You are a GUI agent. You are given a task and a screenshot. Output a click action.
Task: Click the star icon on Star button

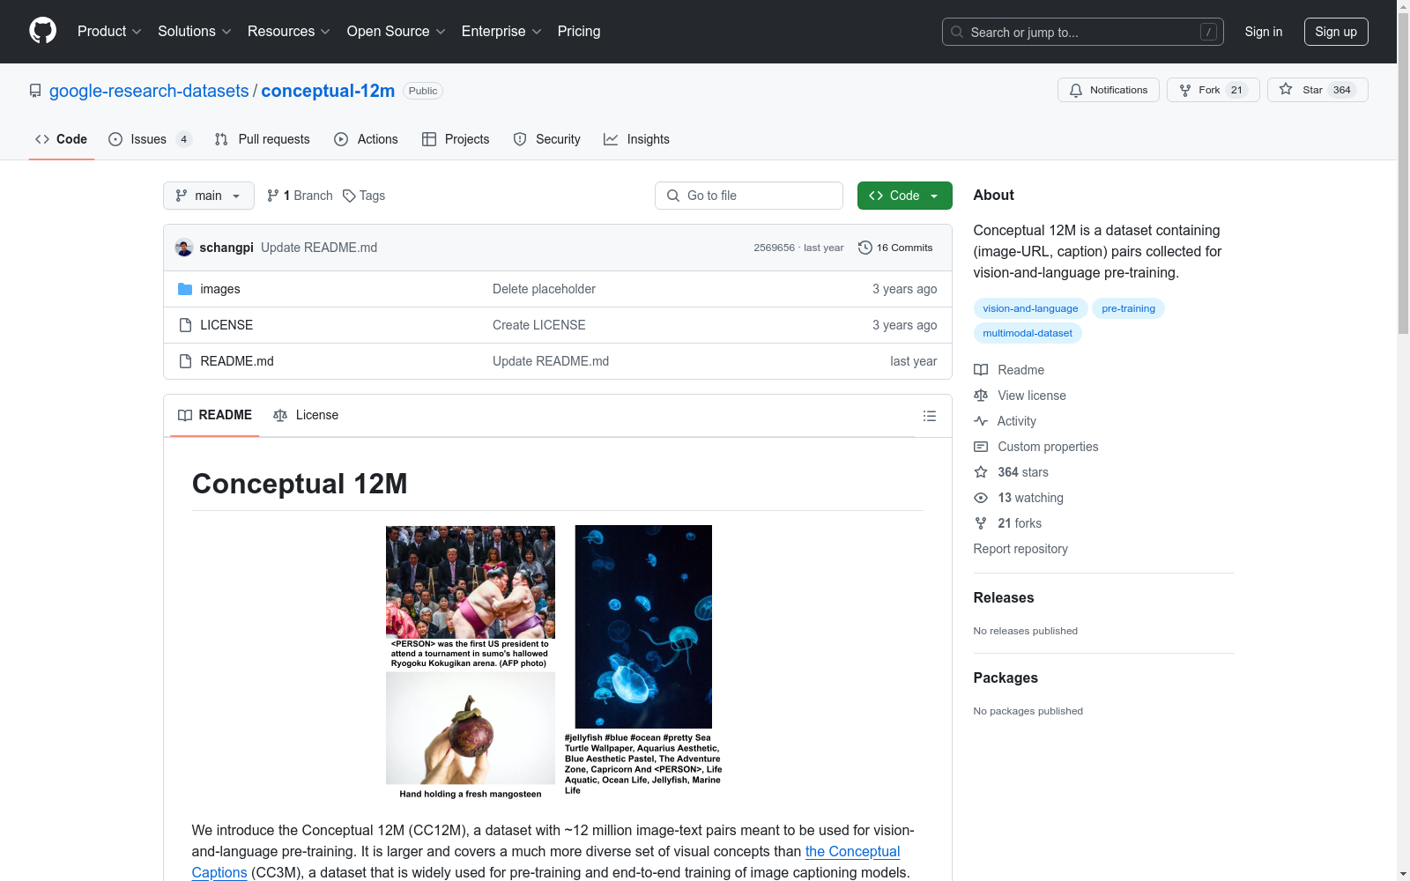[x=1286, y=90]
